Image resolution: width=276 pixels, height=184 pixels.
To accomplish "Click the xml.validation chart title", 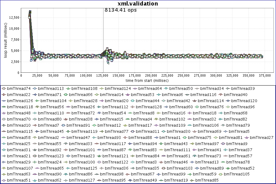I will coord(138,4).
